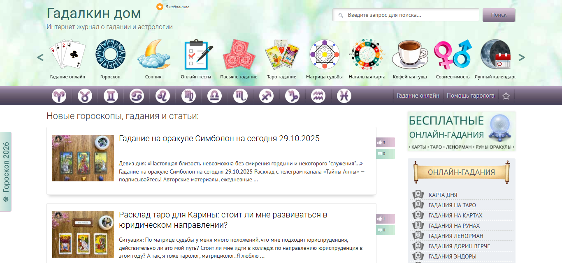Open Расклад таро для Карины article title
The height and width of the screenshot is (263, 562).
tap(223, 220)
